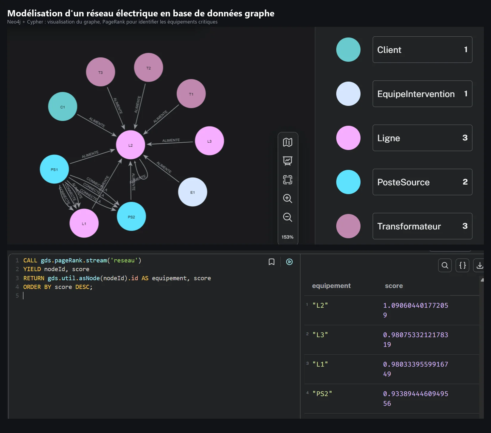Select the PosteSource label box
The width and height of the screenshot is (491, 433).
click(422, 182)
